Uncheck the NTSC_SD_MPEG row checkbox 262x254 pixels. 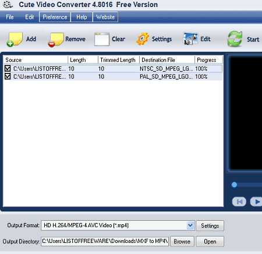(8, 69)
